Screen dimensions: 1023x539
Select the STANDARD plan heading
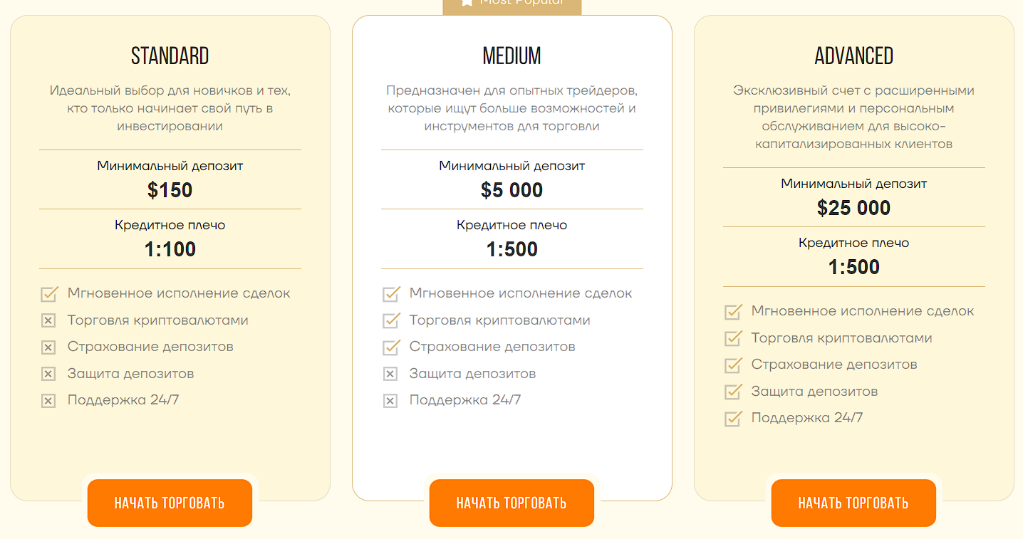click(x=170, y=56)
